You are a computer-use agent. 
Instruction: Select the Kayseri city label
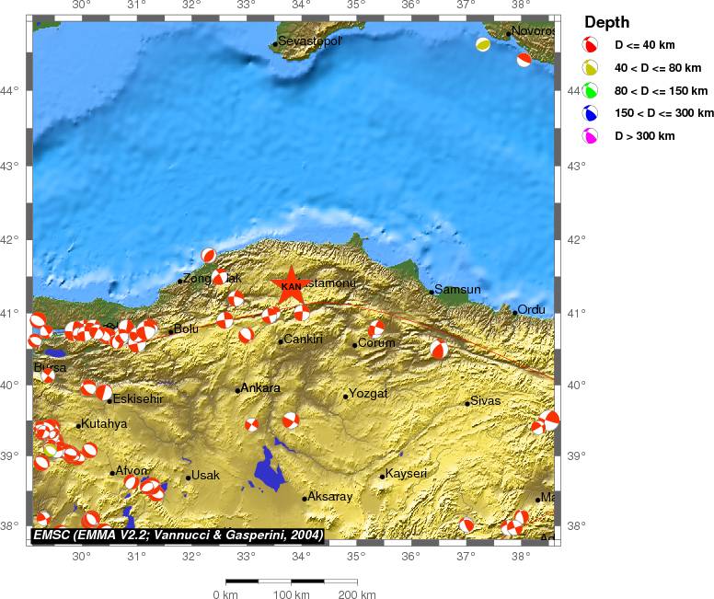406,474
